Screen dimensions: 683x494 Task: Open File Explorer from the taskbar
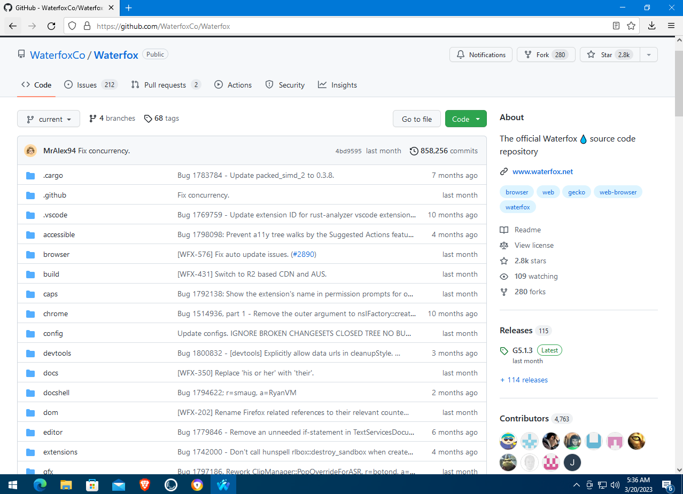66,484
